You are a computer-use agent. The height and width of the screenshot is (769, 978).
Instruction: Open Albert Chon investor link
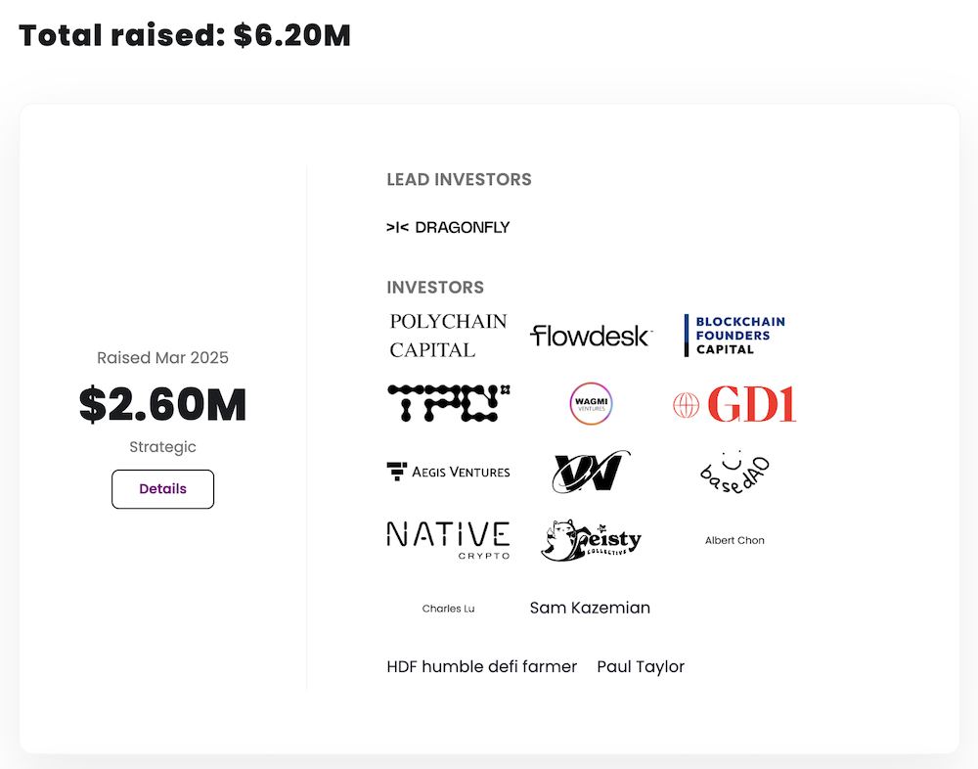click(734, 539)
